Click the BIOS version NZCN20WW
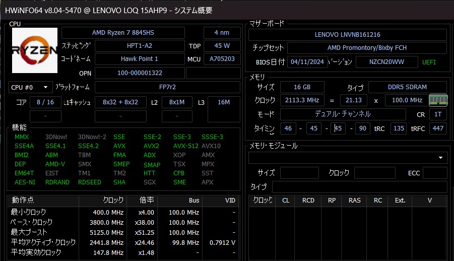The width and height of the screenshot is (454, 261). [386, 61]
